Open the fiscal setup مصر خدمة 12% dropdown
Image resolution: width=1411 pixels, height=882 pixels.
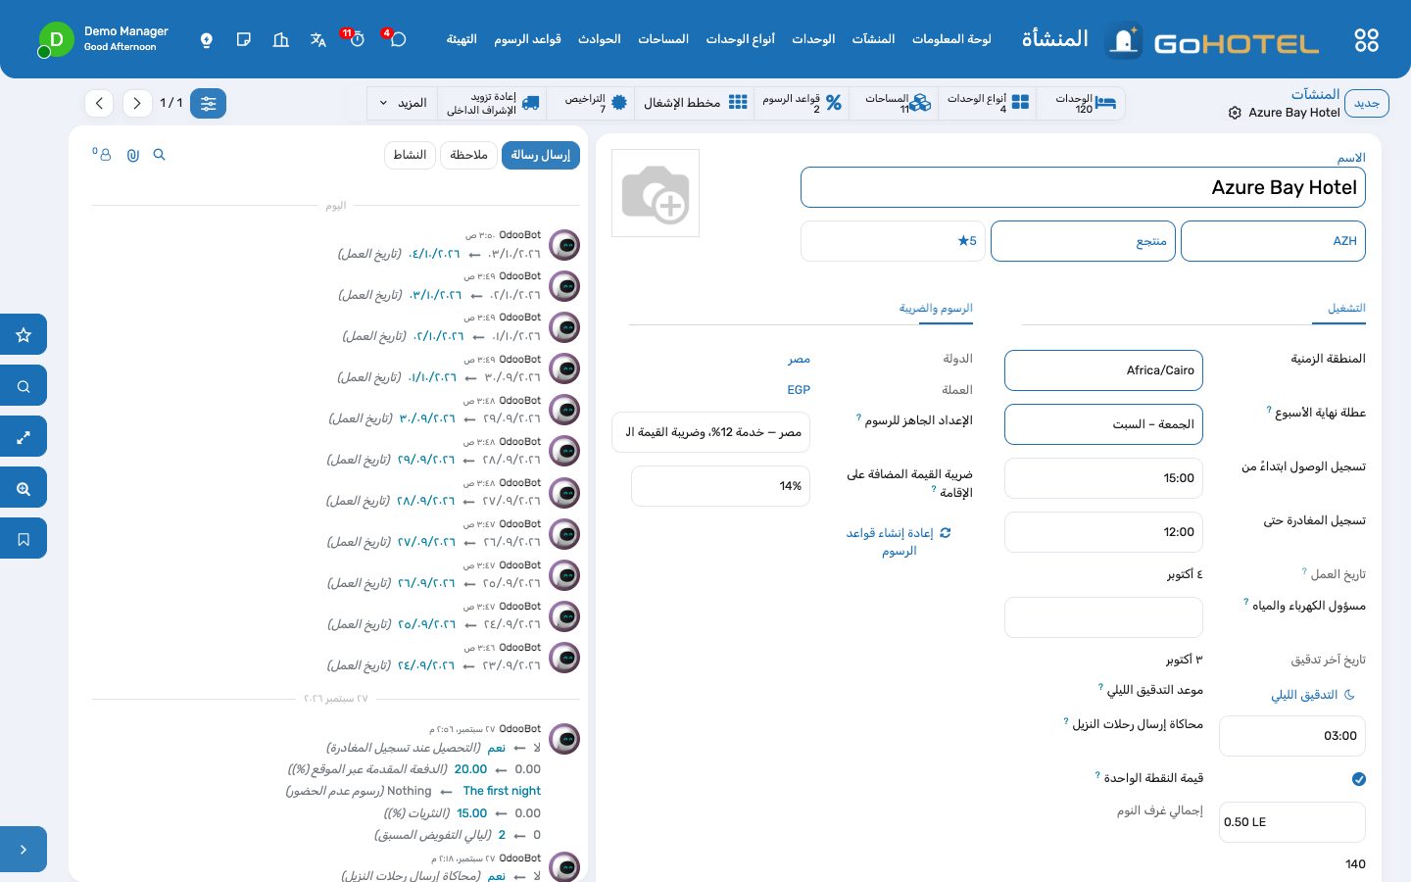tap(710, 432)
